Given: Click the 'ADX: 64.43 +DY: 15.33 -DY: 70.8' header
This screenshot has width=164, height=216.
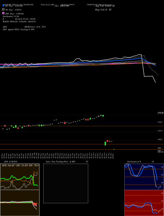Looking at the screenshot, I should (x=20, y=165).
